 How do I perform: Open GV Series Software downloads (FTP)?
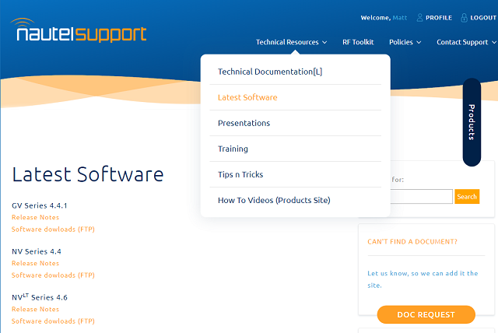pyautogui.click(x=54, y=230)
